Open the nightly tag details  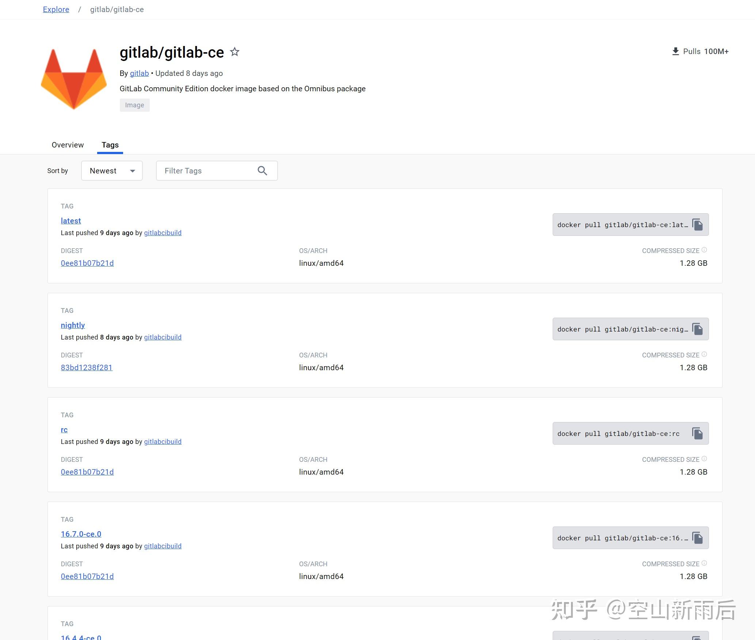coord(73,325)
